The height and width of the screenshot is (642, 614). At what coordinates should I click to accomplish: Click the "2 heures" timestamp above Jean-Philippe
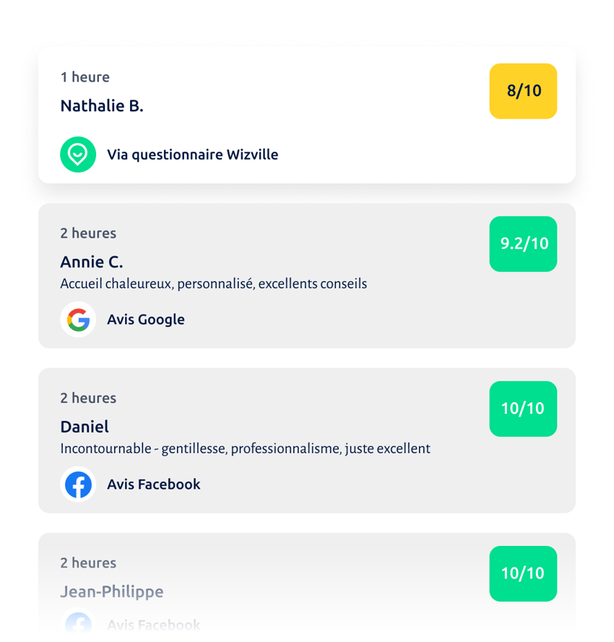88,563
